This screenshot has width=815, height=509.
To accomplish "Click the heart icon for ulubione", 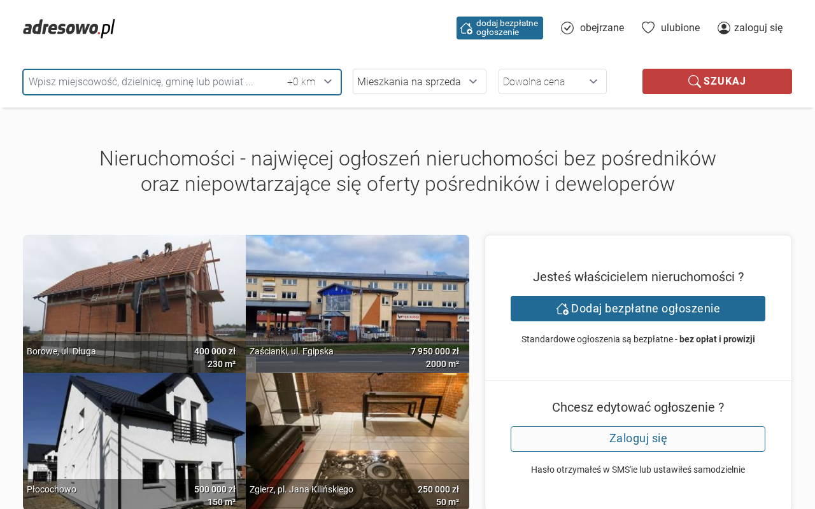I will [648, 27].
